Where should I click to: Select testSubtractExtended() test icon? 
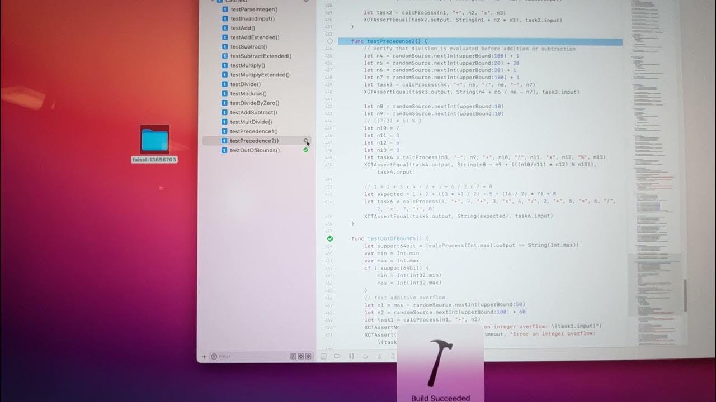[x=225, y=56]
